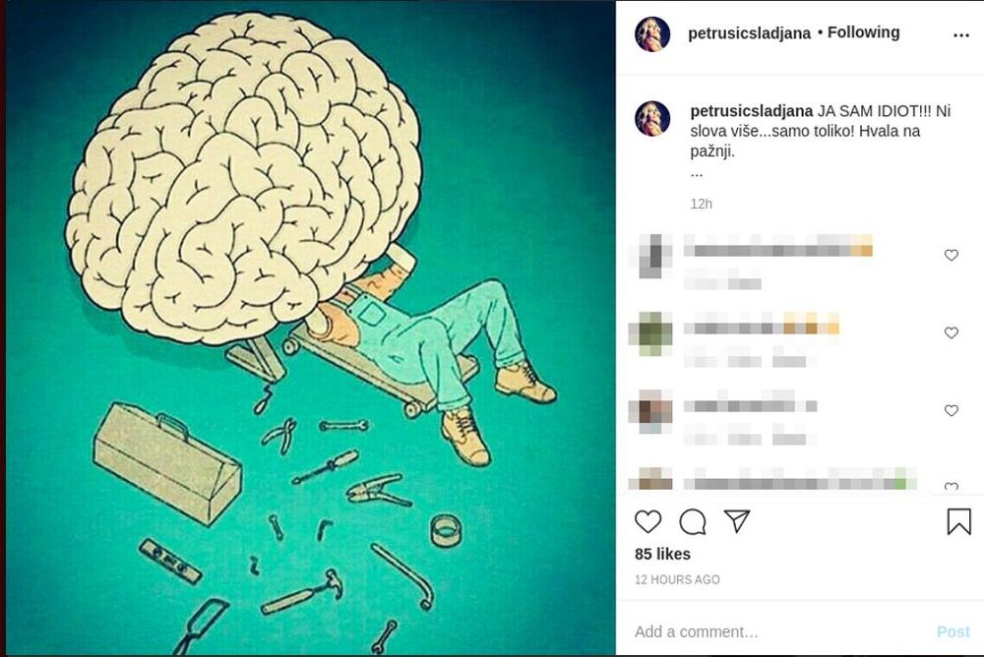Open the caption author's avatar
This screenshot has height=657, width=984.
[652, 118]
